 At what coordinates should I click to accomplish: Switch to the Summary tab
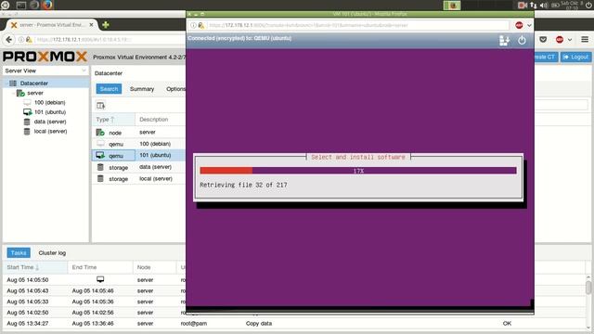click(x=142, y=89)
